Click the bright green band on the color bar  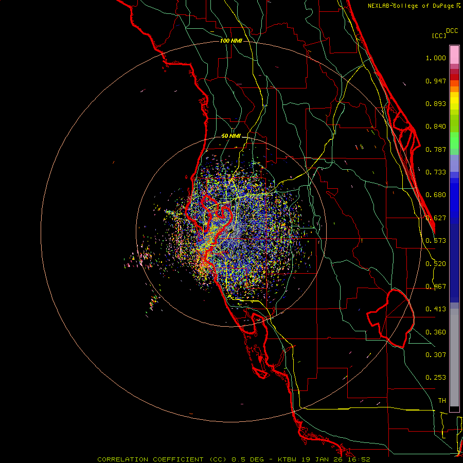click(x=454, y=140)
